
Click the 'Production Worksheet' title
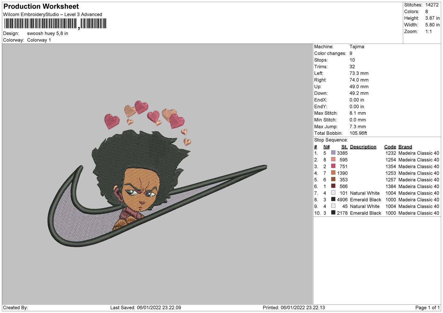pos(41,6)
